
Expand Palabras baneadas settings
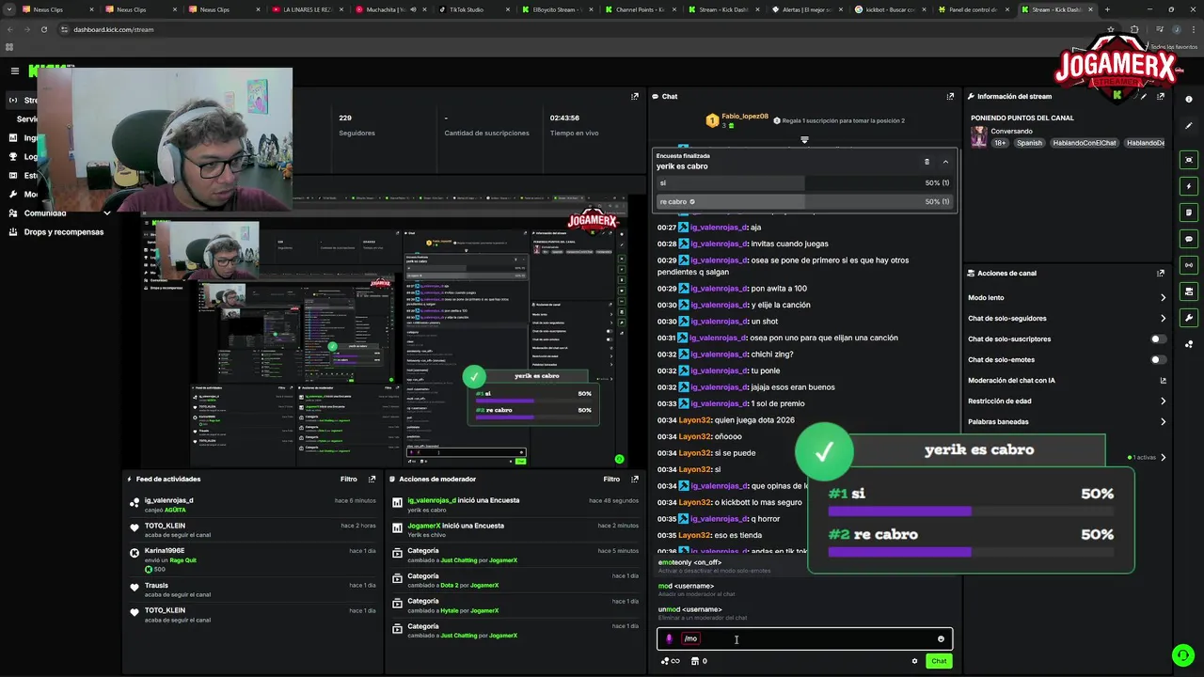1163,421
